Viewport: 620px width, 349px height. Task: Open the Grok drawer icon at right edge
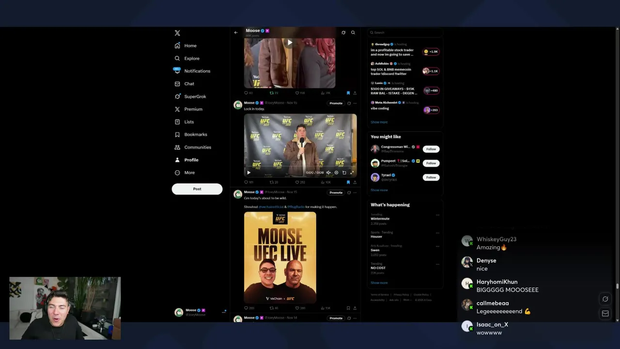[605, 299]
